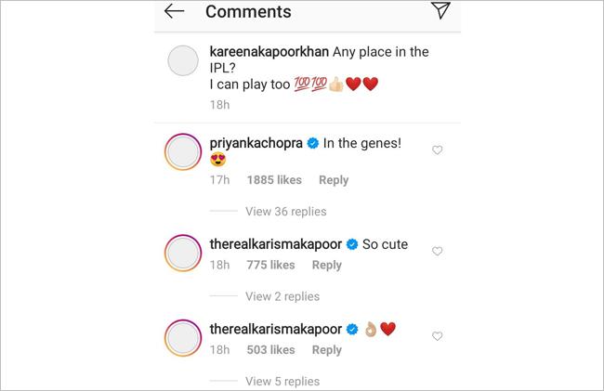This screenshot has width=604, height=391.
Task: Go back using the arrow icon
Action: tap(174, 12)
